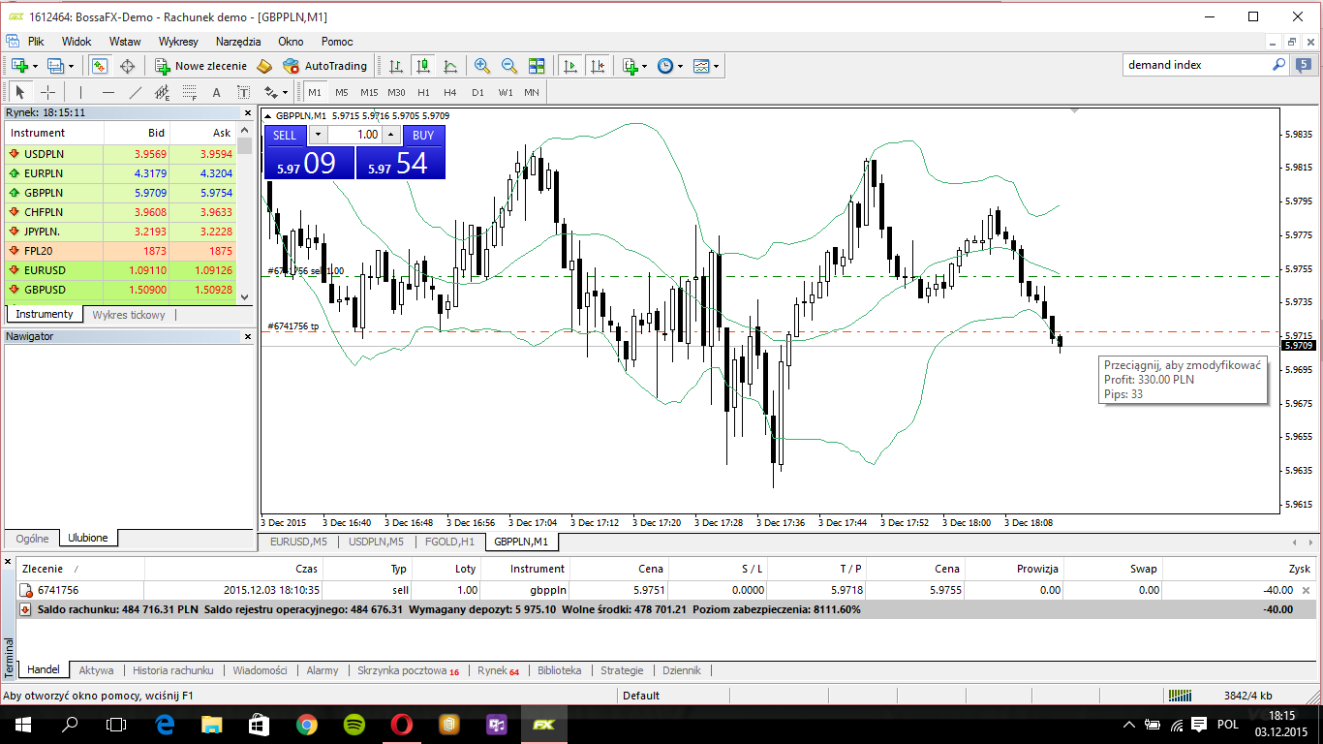This screenshot has height=744, width=1323.
Task: Set timeframe to H1
Action: 423,92
